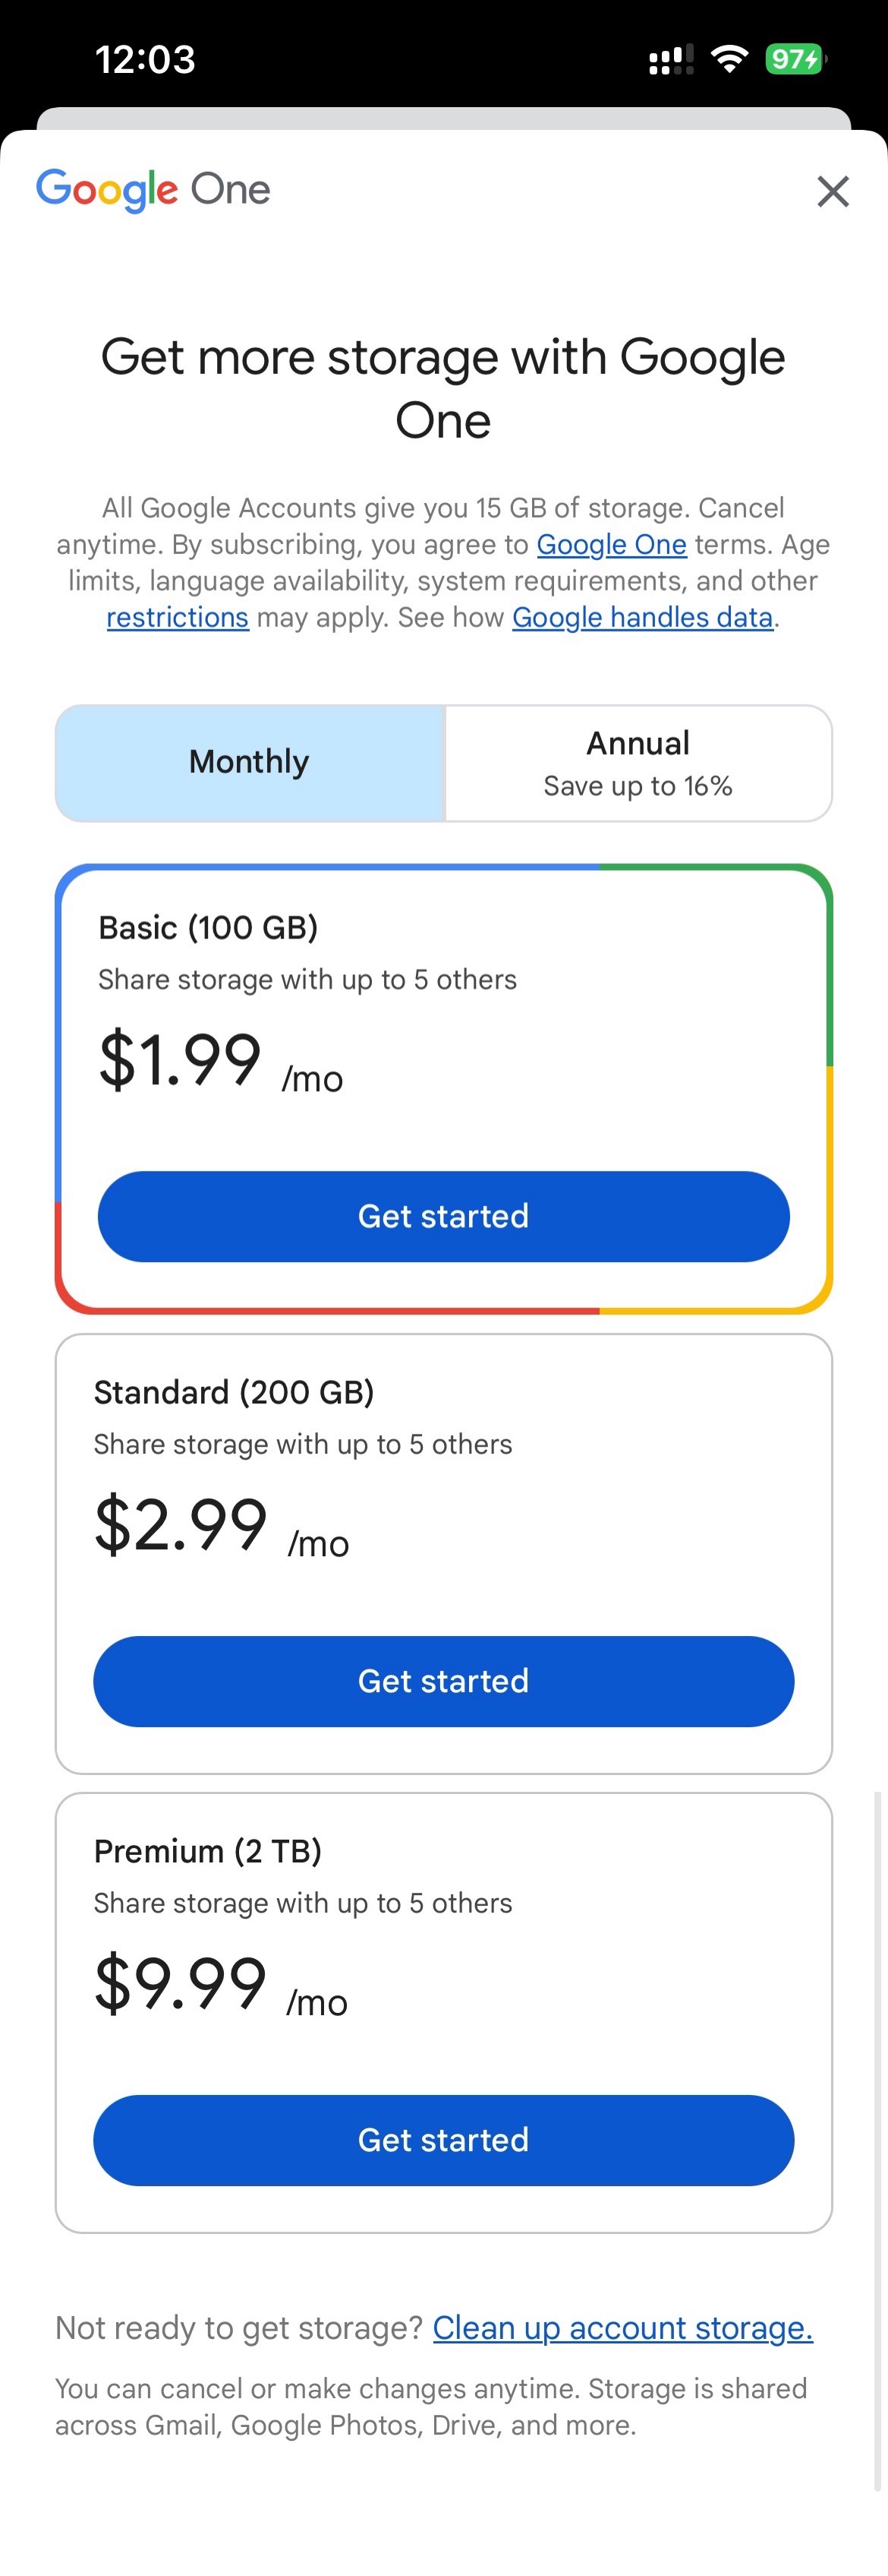Get started with Basic 100 GB plan
Screen dimensions: 888x2576
pos(443,1216)
